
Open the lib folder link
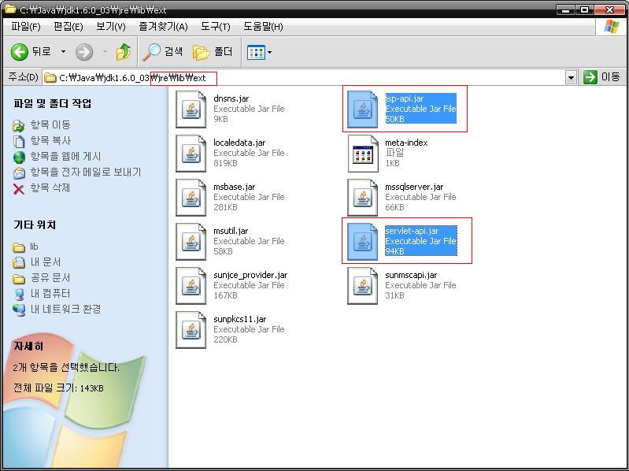coord(34,247)
